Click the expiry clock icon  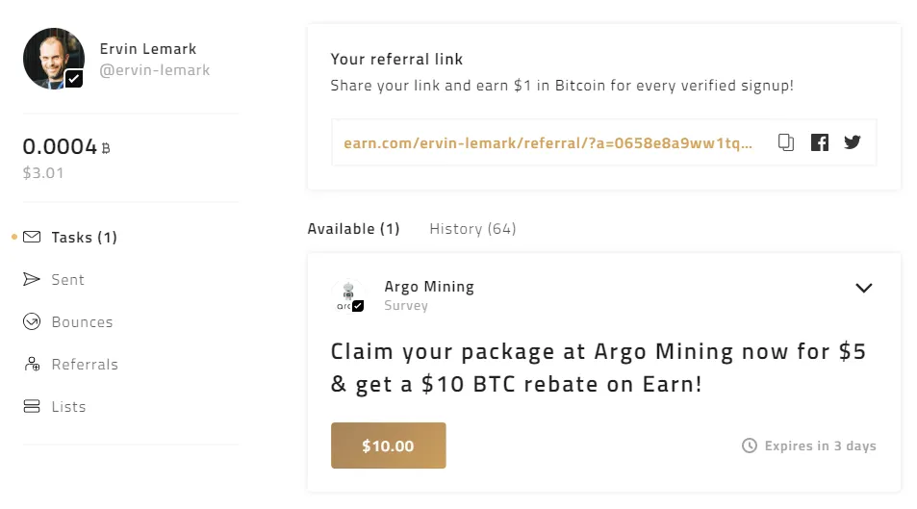tap(750, 445)
